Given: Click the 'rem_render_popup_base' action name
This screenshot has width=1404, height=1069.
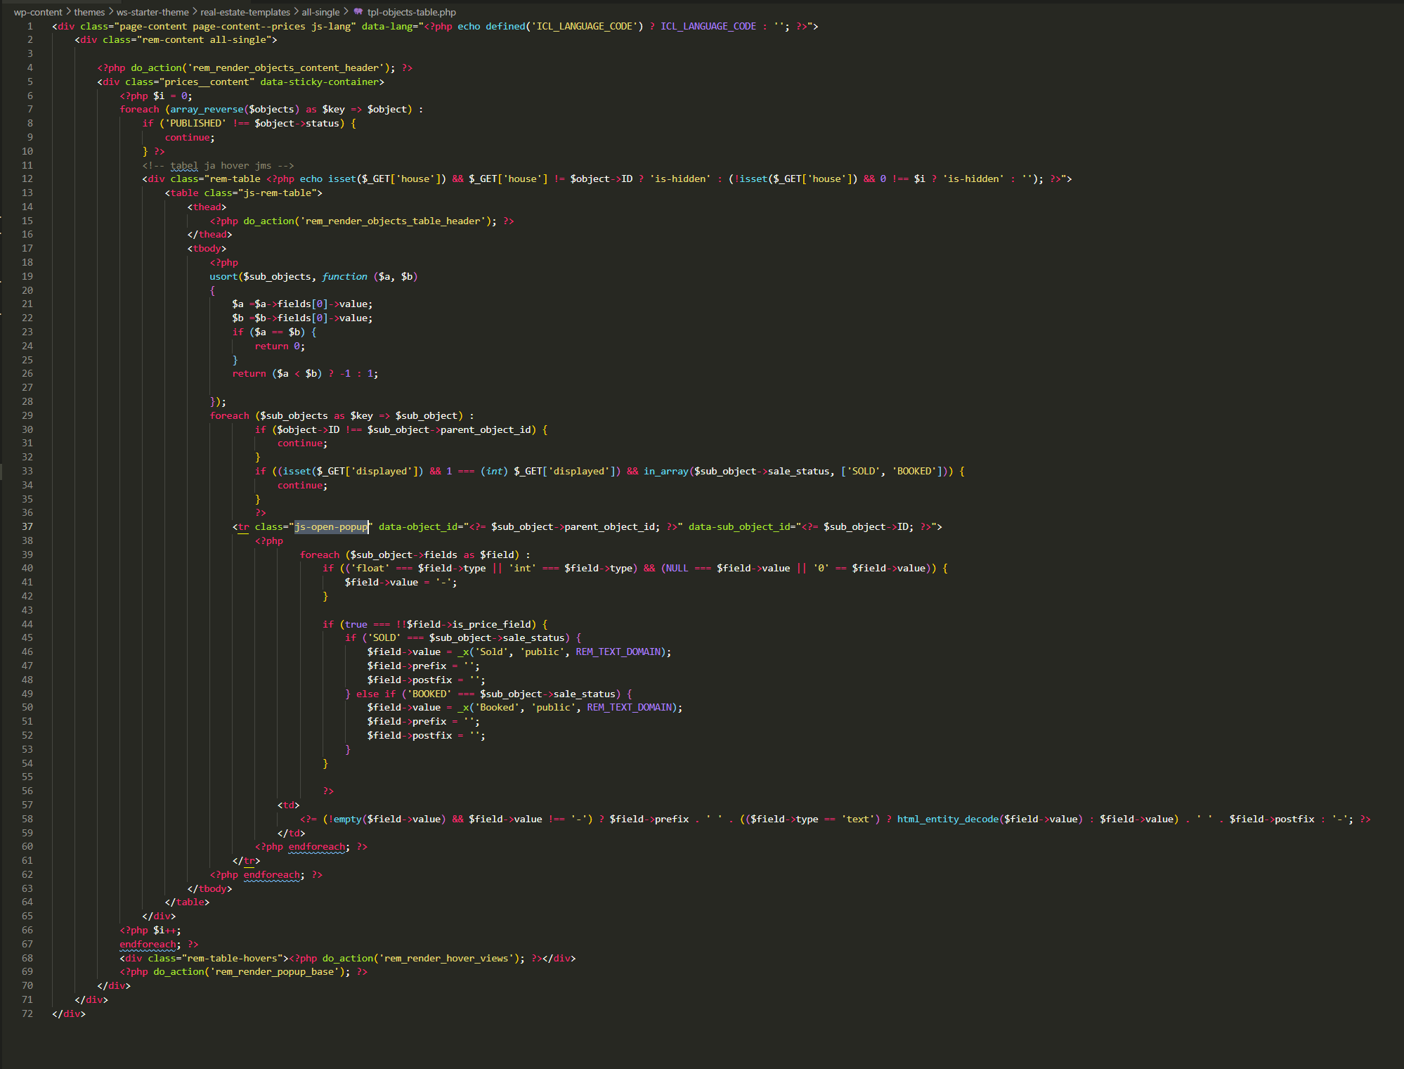Looking at the screenshot, I should click(x=274, y=971).
